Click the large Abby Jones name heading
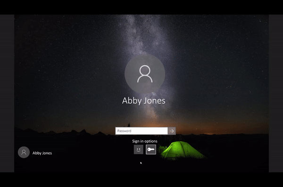283x187 pixels. [144, 101]
